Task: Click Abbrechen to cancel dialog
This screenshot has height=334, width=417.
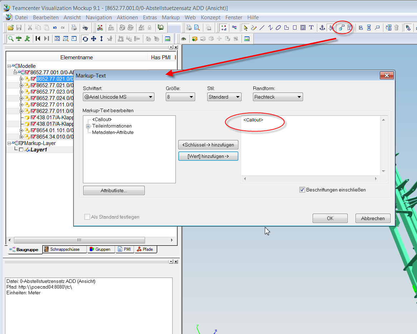Action: point(373,218)
